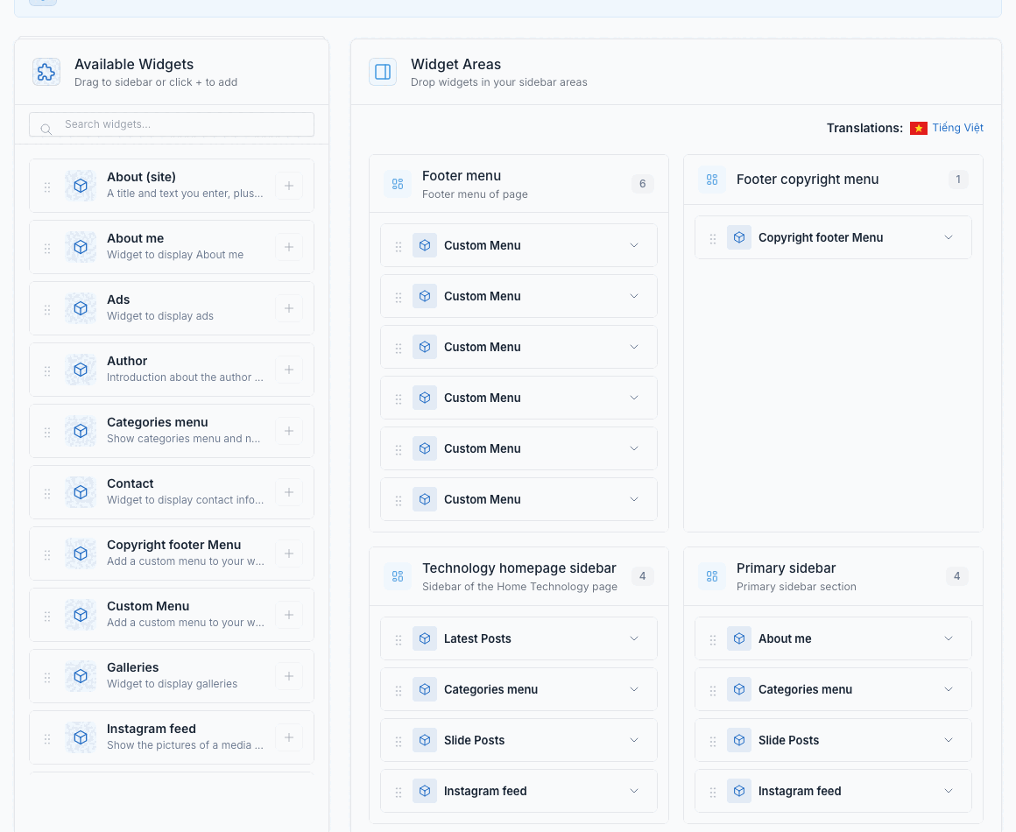1016x832 pixels.
Task: Add the About (site) widget with plus
Action: [289, 186]
